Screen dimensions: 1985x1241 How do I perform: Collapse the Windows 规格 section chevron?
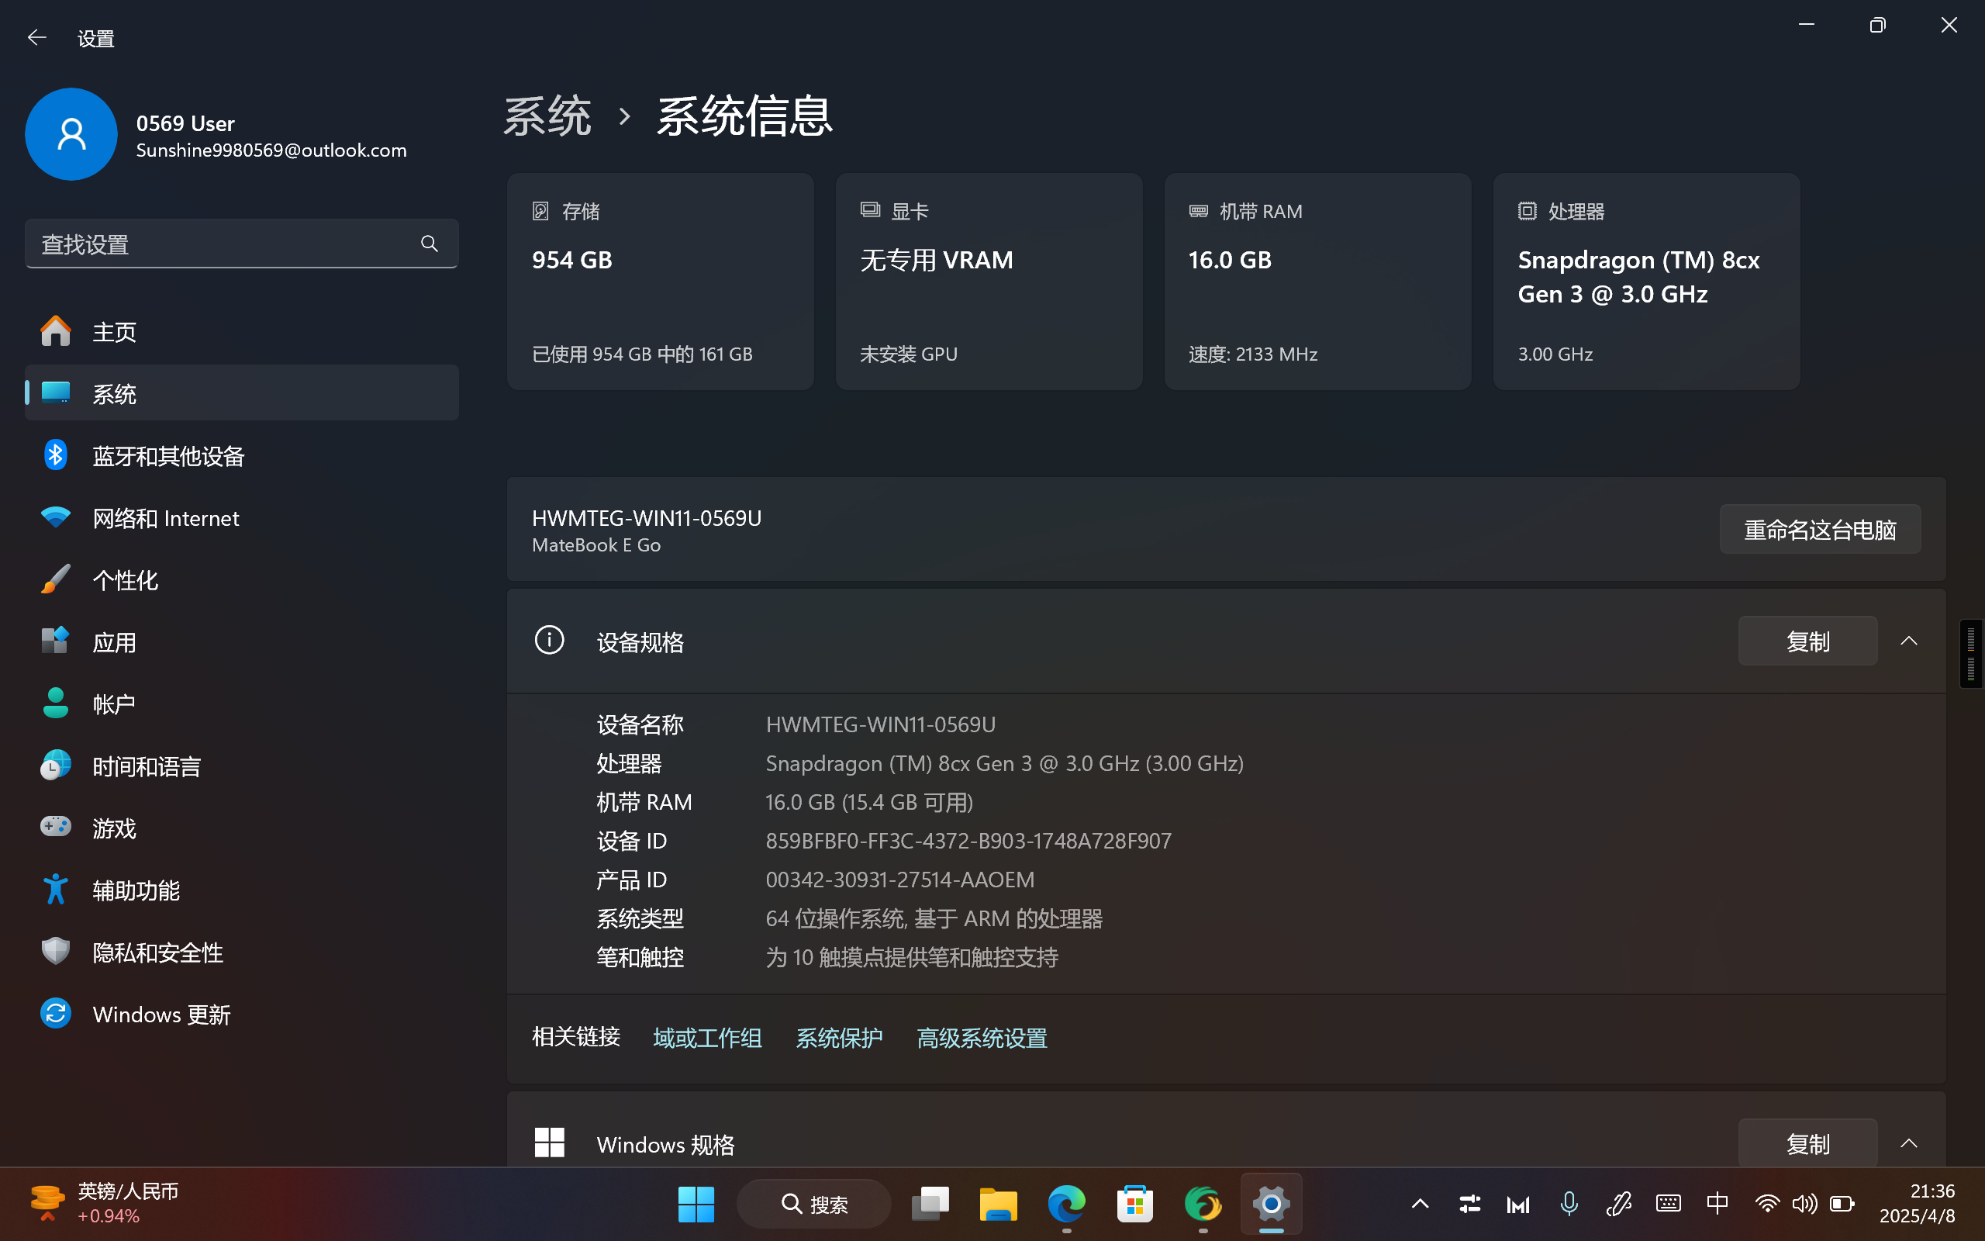pos(1909,1143)
